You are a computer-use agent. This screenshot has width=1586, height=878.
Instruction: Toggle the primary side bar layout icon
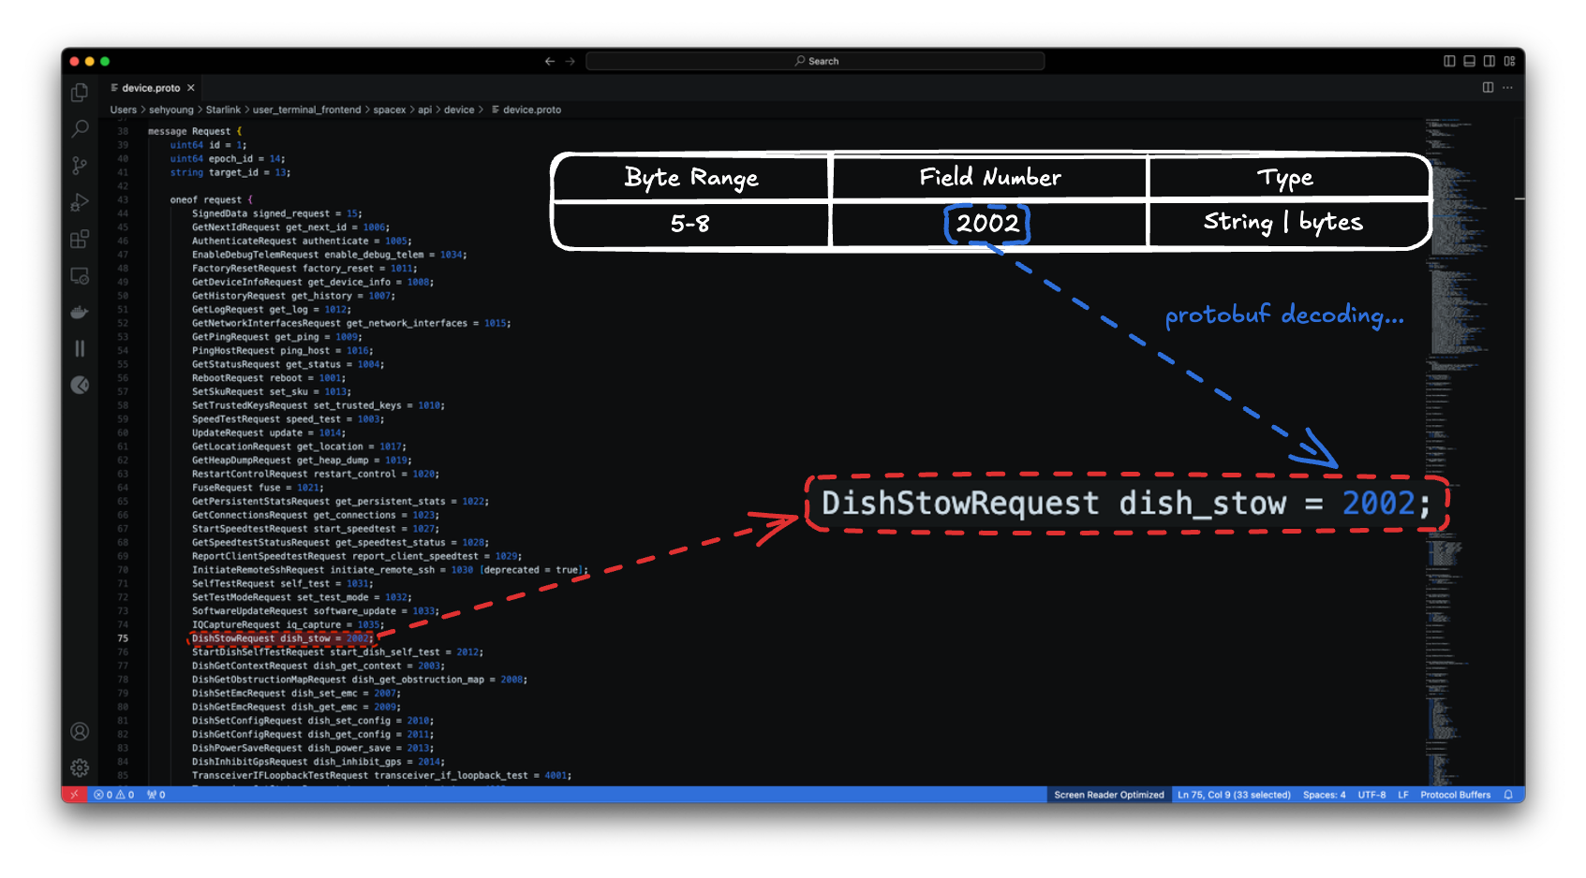point(1449,61)
